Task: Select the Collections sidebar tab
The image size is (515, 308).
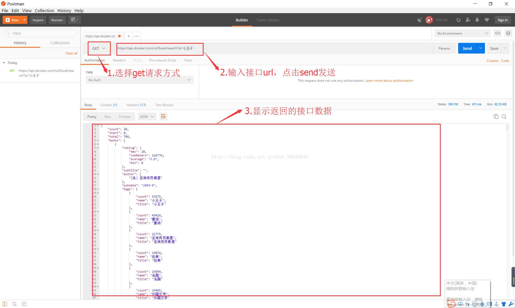Action: [x=60, y=43]
